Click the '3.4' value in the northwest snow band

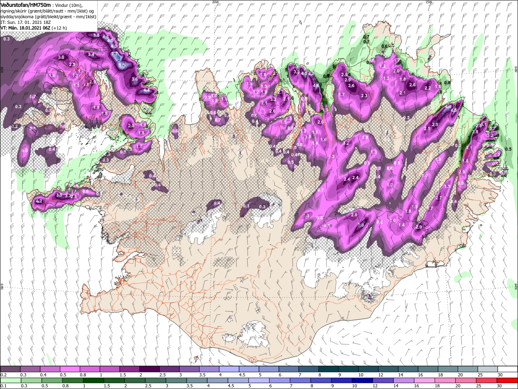[91, 54]
